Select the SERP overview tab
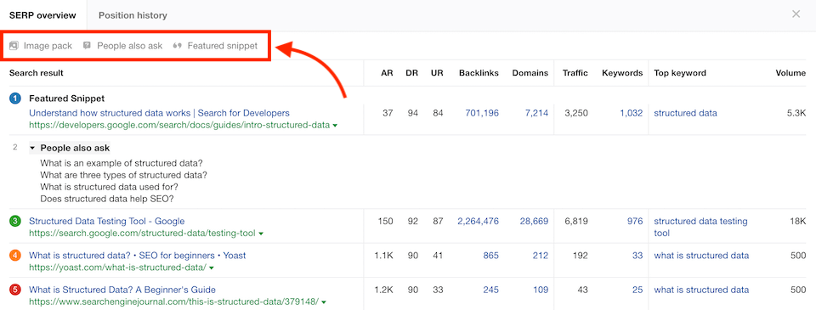Screen dimensions: 816x310 click(x=42, y=15)
